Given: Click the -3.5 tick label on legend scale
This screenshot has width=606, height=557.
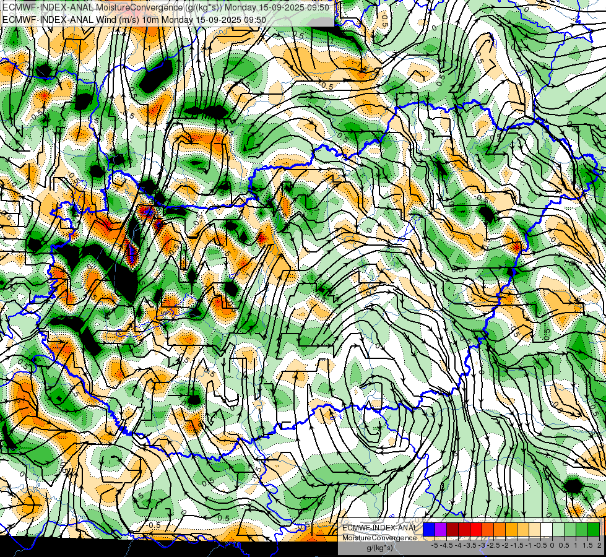Looking at the screenshot, I should 470,545.
